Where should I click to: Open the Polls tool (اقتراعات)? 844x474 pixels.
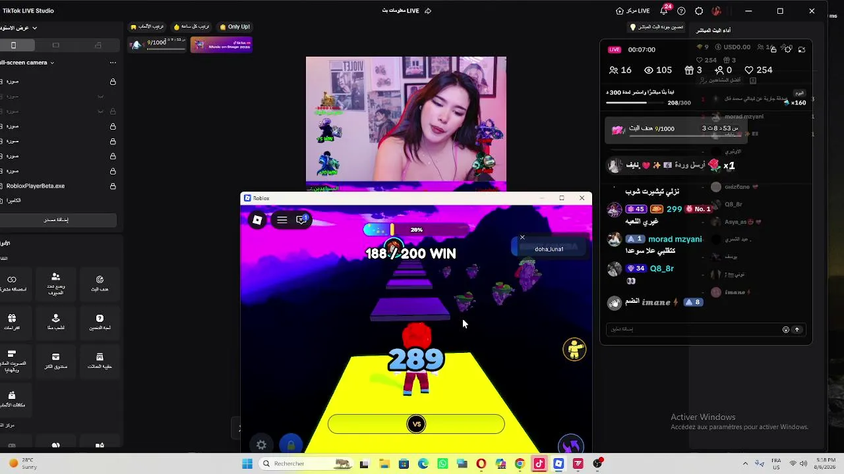coord(12,322)
